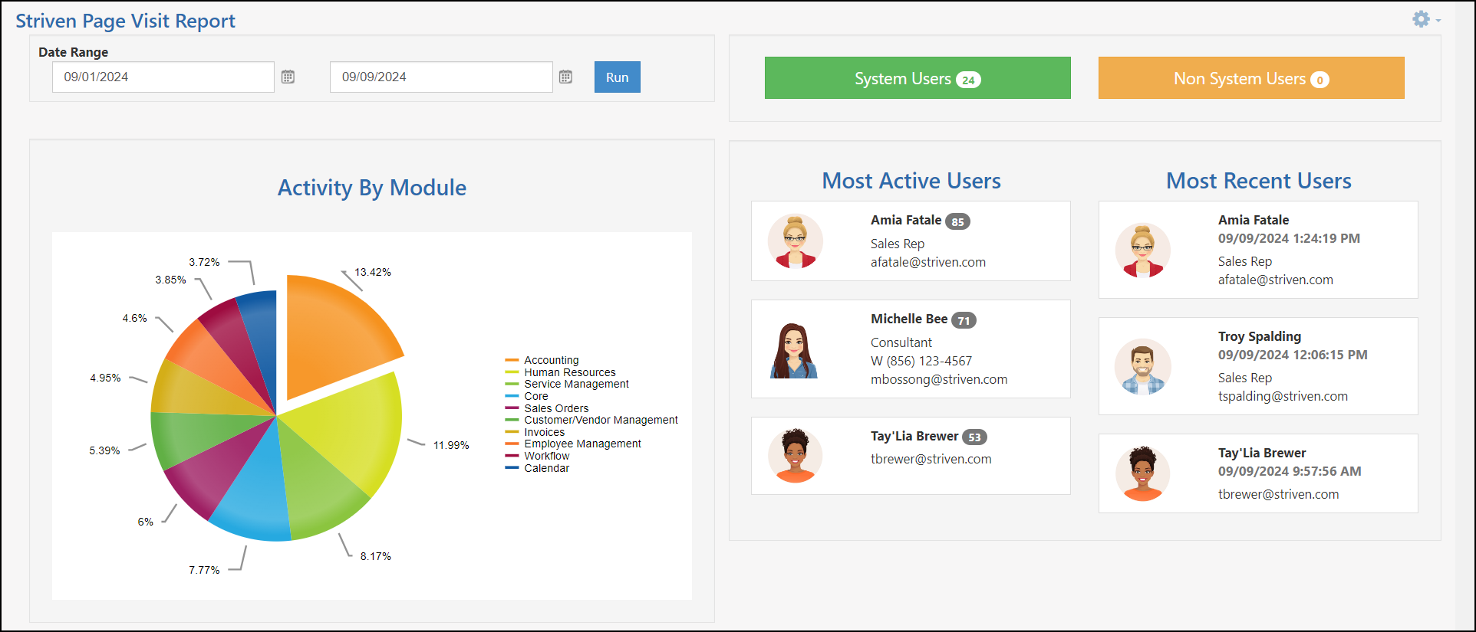Open the end date calendar picker icon

(565, 77)
